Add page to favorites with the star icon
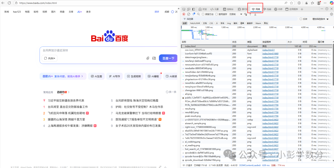The height and width of the screenshot is (168, 334). tap(291, 3)
